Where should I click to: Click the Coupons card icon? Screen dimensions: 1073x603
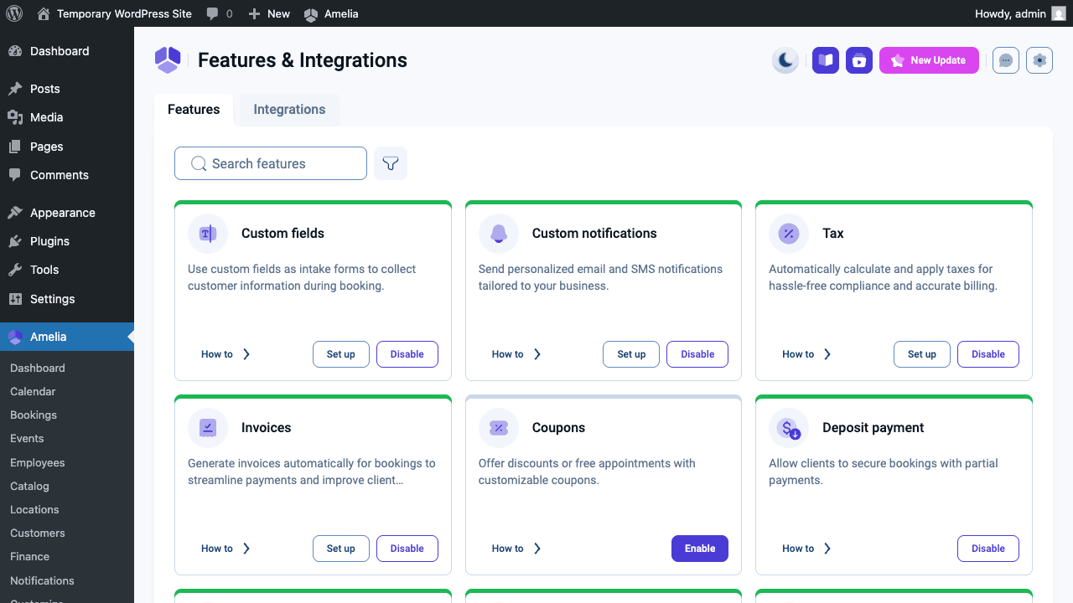click(x=499, y=428)
